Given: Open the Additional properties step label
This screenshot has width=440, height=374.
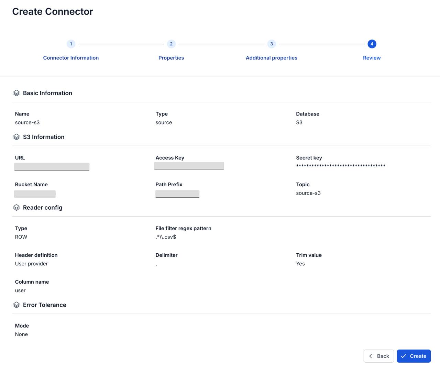Looking at the screenshot, I should tap(272, 58).
